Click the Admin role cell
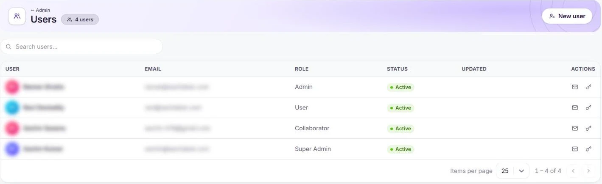This screenshot has height=184, width=602. click(x=304, y=87)
